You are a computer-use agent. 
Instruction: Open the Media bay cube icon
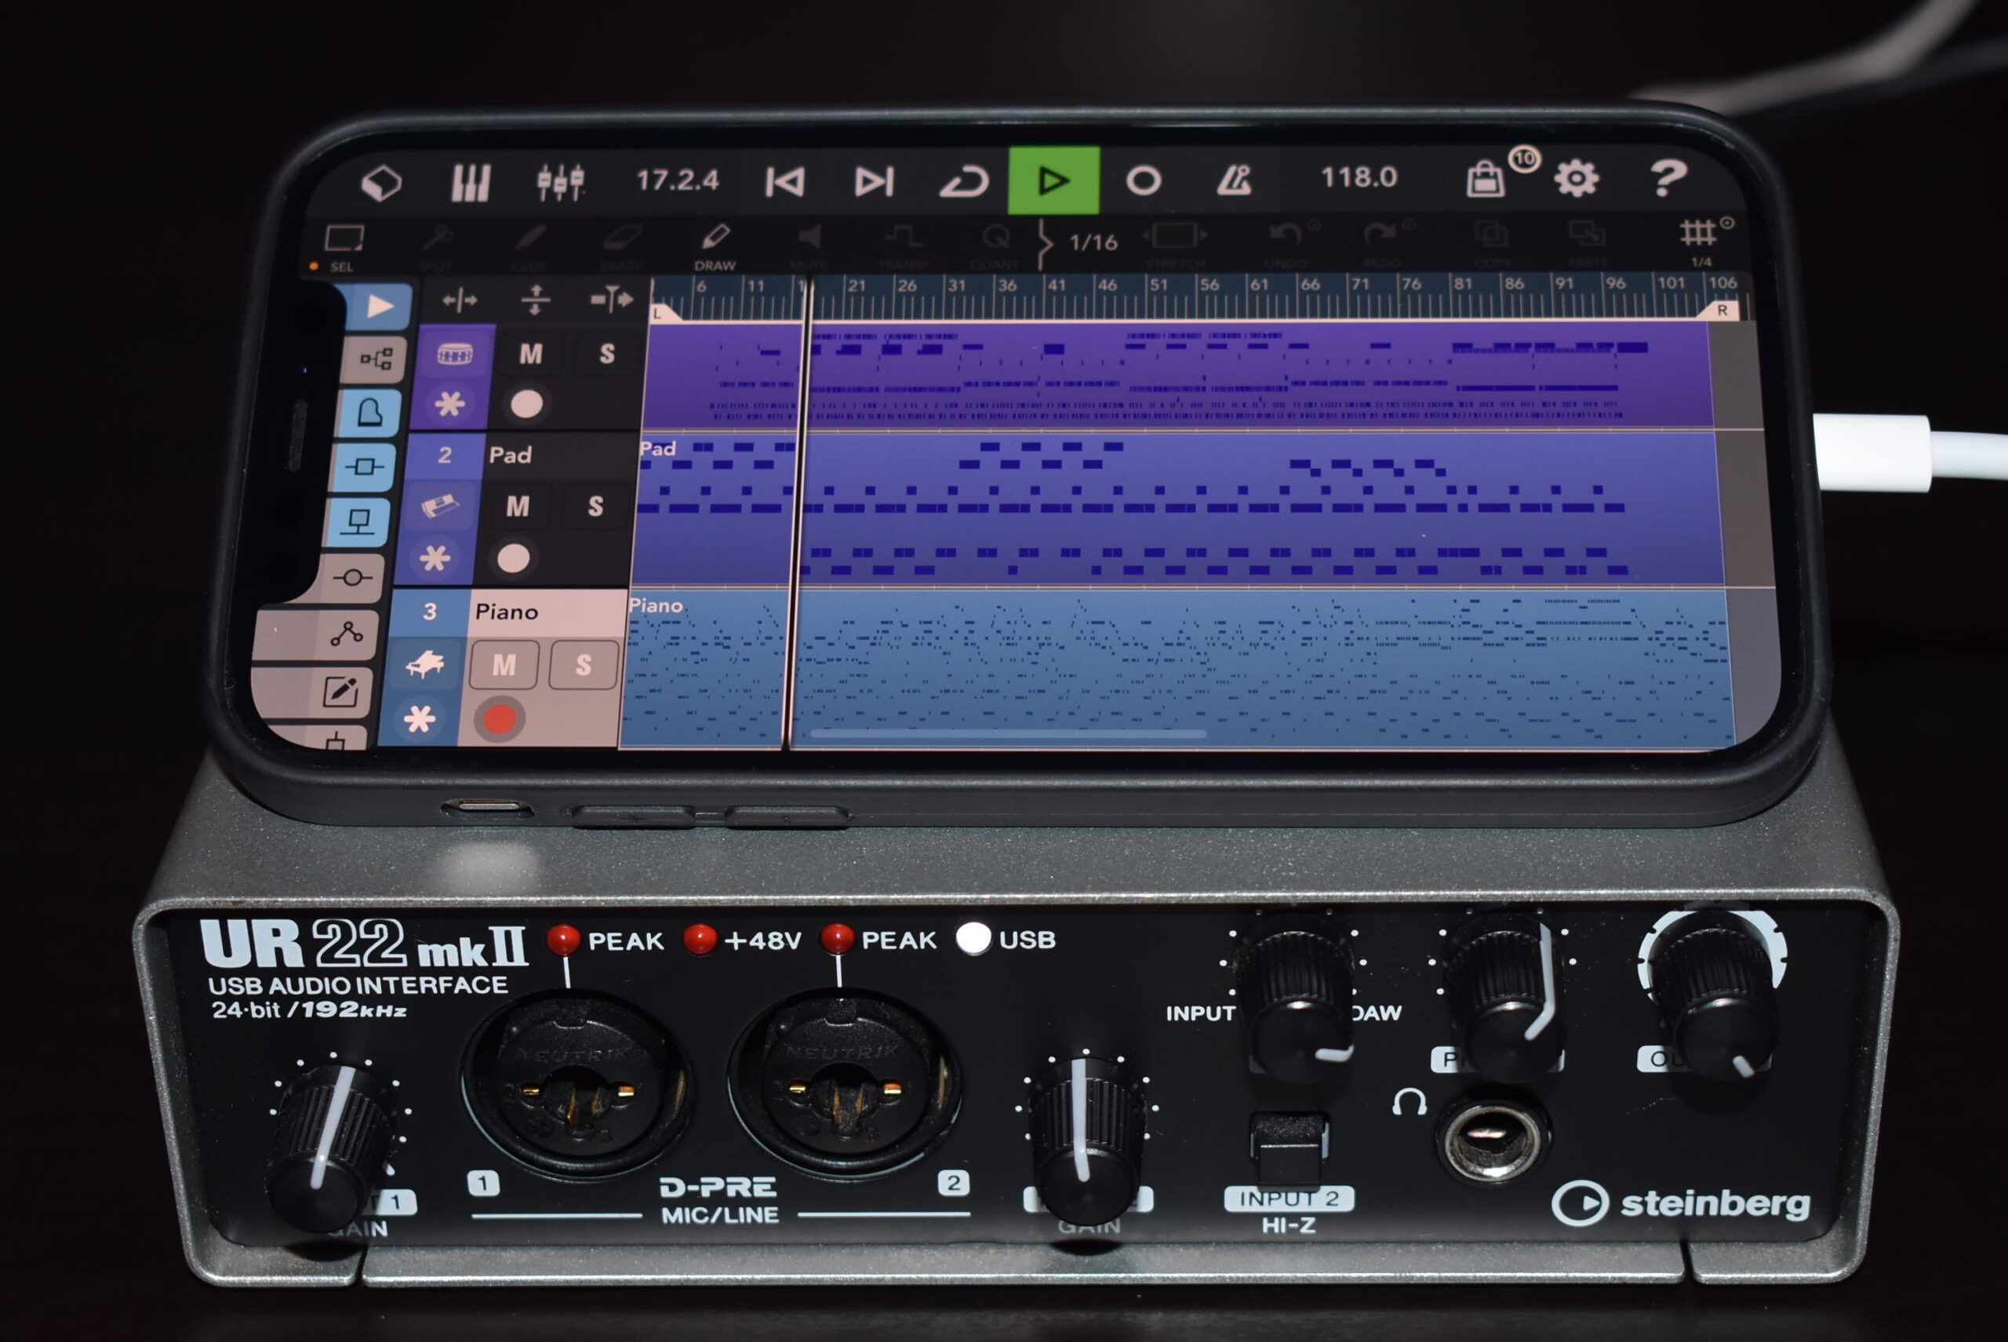click(381, 184)
